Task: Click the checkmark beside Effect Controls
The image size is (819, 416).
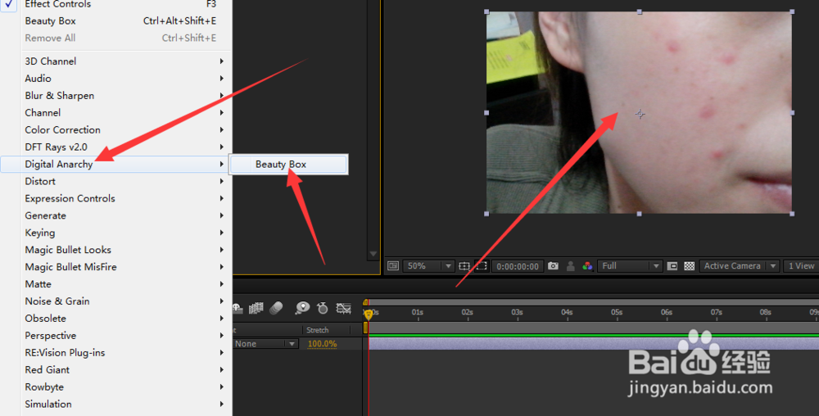Action: pos(9,4)
